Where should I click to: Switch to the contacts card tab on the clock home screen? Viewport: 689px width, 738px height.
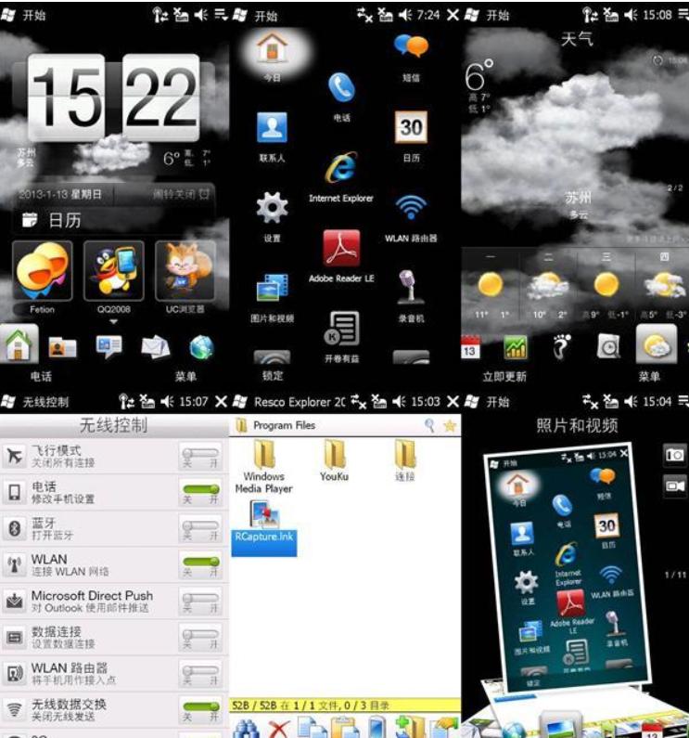click(62, 347)
